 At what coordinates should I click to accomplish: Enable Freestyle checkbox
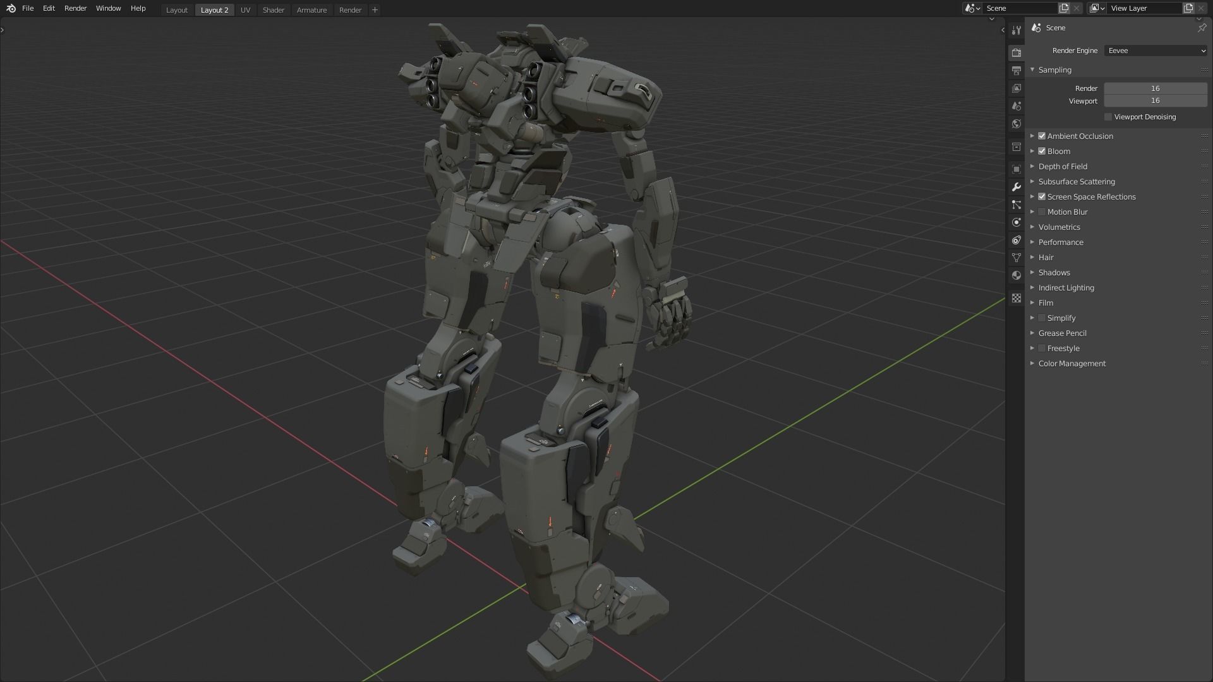[x=1042, y=348]
